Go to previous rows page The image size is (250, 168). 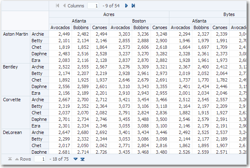17,159
